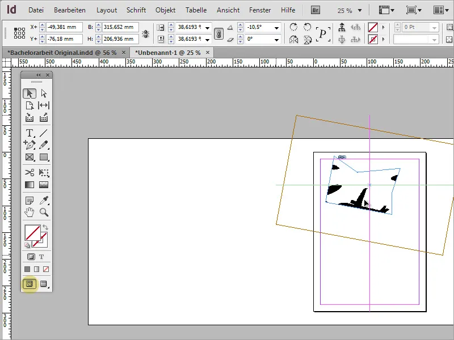This screenshot has width=454, height=340.
Task: Select the Type tool
Action: (x=30, y=133)
